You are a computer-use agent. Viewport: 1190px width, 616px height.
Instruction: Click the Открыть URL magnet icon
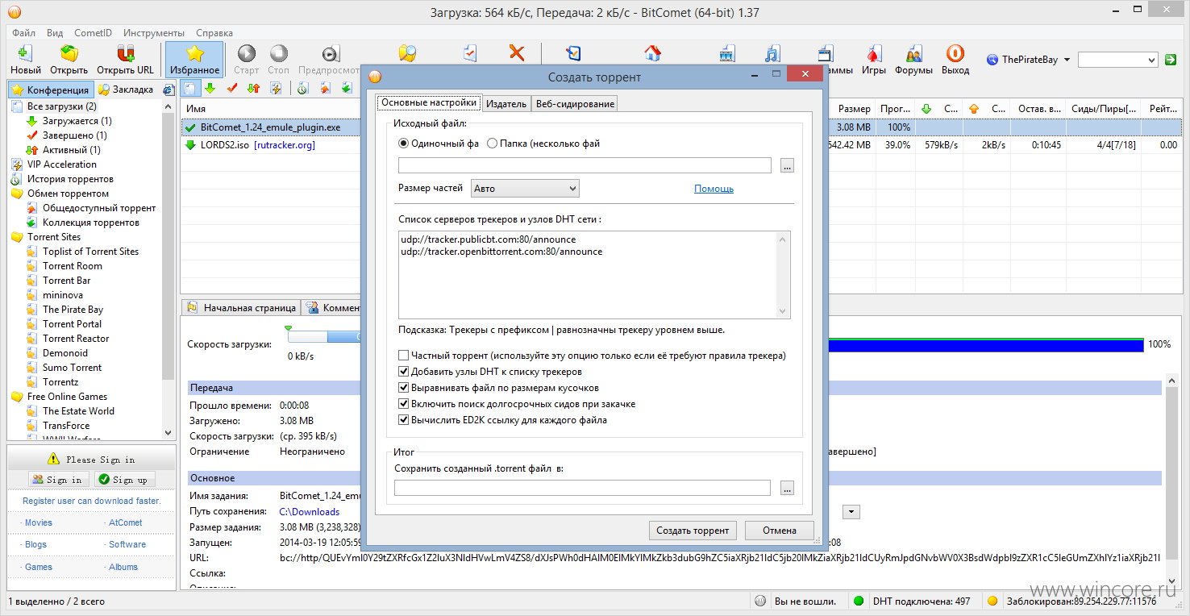coord(126,54)
